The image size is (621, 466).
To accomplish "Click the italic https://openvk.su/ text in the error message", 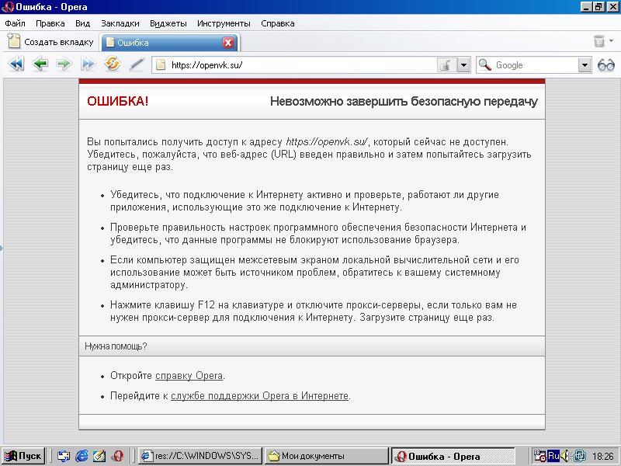I will click(x=327, y=141).
